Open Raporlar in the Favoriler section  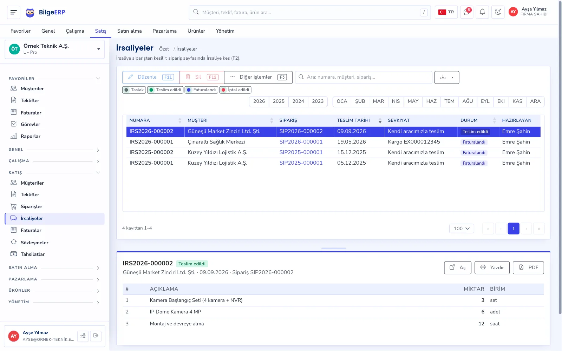pyautogui.click(x=55, y=136)
